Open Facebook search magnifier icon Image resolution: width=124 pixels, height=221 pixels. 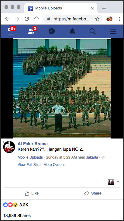(93, 31)
